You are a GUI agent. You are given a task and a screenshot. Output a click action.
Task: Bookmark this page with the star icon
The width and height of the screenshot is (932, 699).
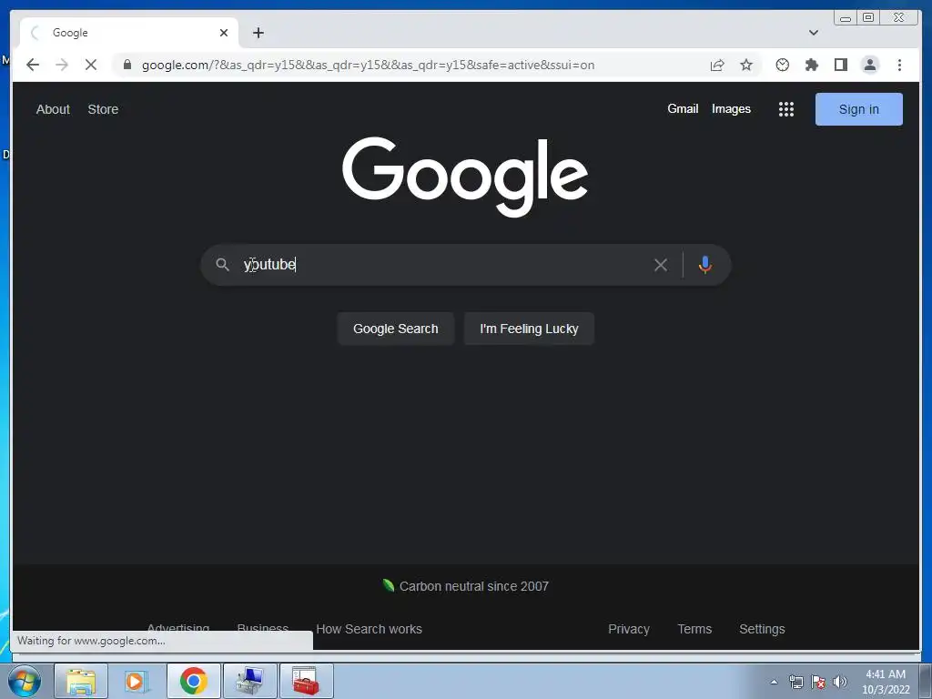coord(746,65)
